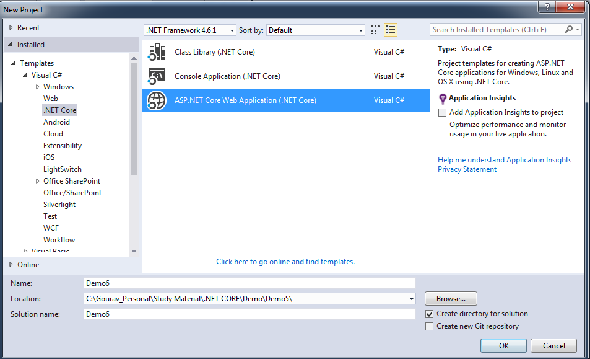This screenshot has height=359, width=590.
Task: Open the search options dropdown arrow
Action: [578, 29]
